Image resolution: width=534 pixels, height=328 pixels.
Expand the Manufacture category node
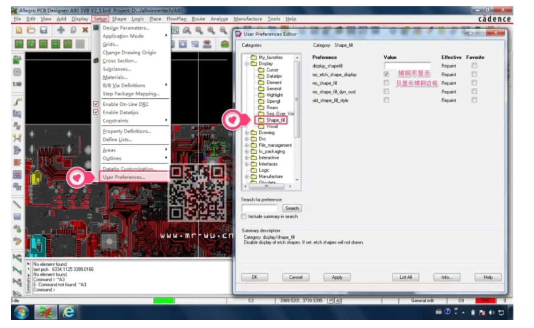(x=247, y=177)
